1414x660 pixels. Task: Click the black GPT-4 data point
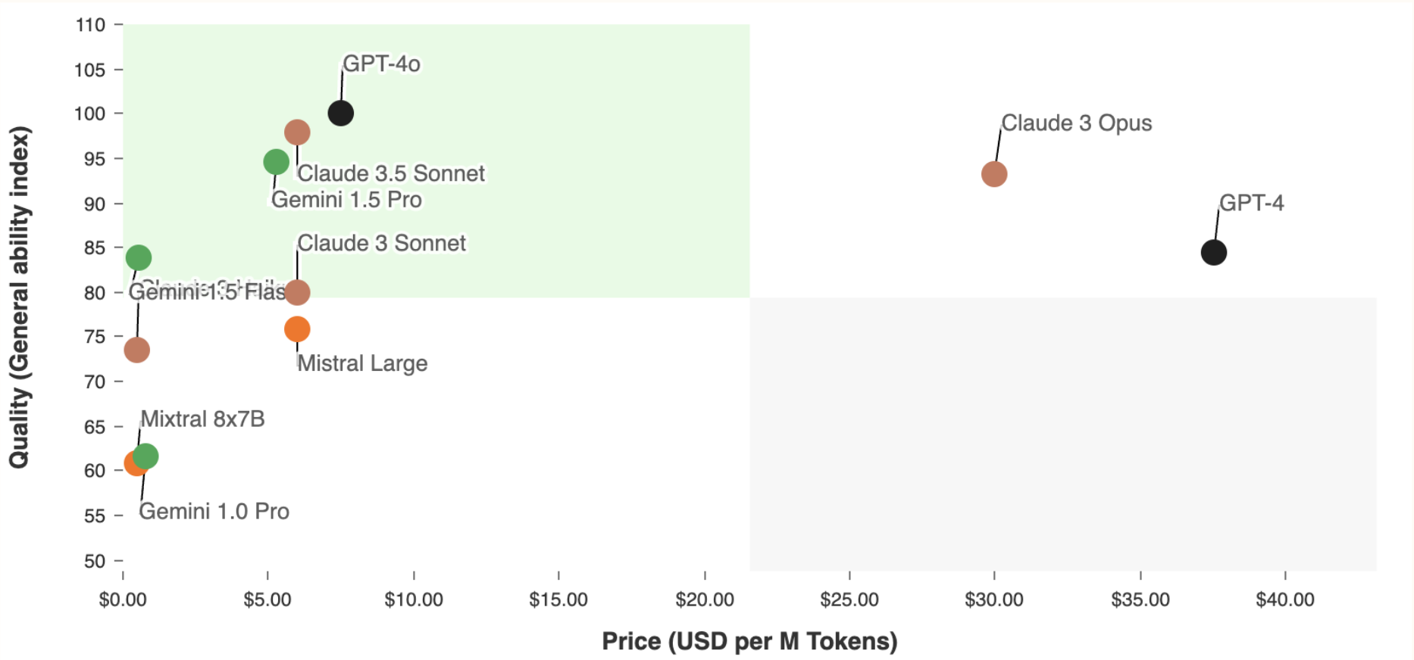[1213, 252]
